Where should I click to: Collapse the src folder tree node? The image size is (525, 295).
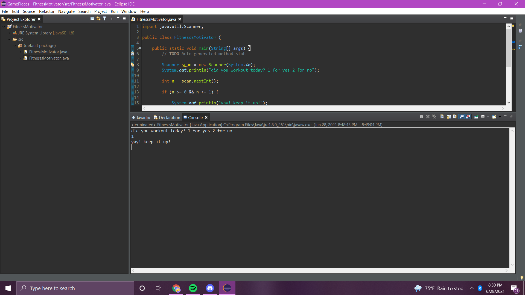9,39
